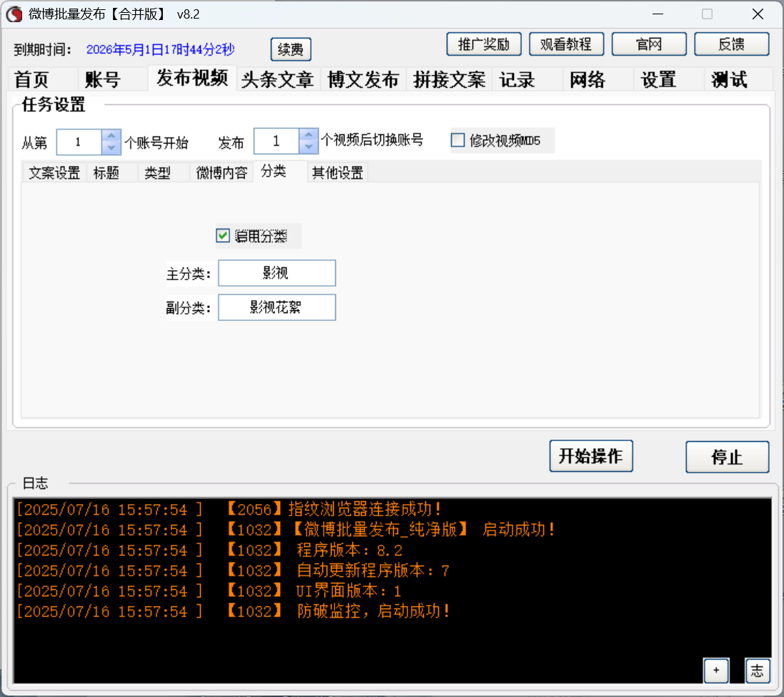Click the videos-per-account number field
This screenshot has height=697, width=784.
pos(277,141)
